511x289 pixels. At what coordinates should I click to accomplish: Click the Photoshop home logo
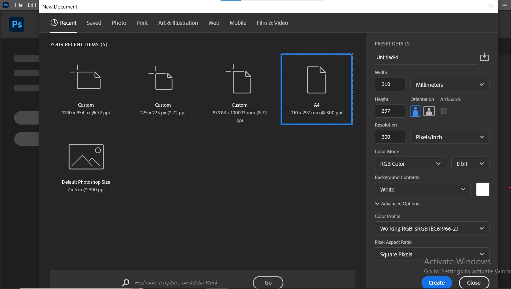point(17,24)
